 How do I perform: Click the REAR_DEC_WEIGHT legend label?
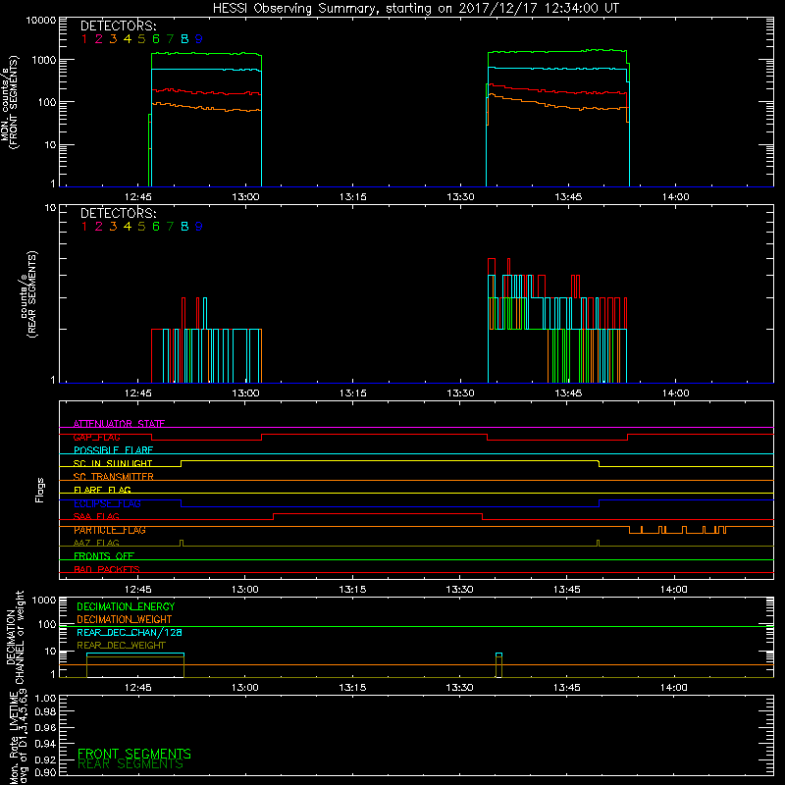[121, 646]
